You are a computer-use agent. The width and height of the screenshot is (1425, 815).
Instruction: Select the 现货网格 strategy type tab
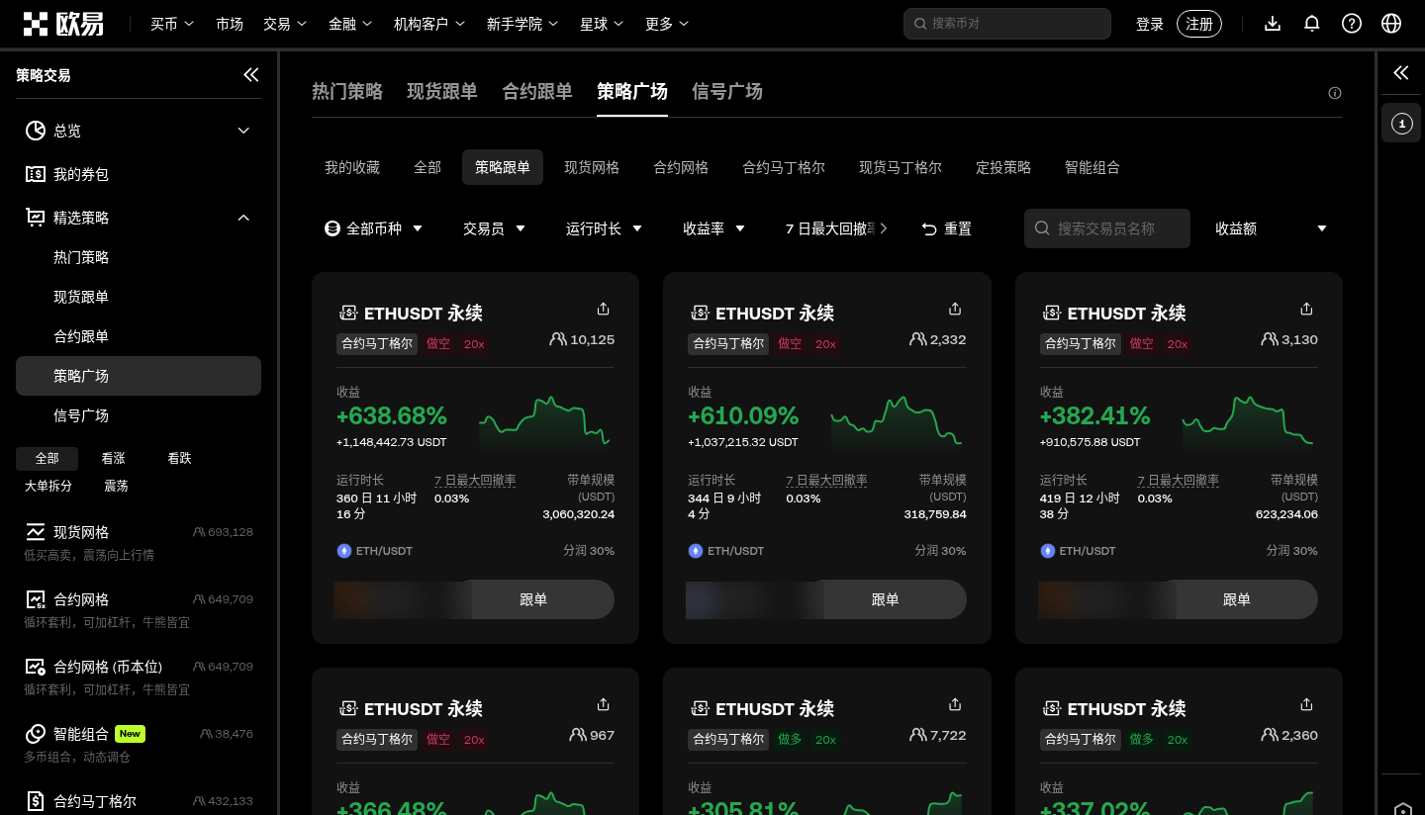pyautogui.click(x=592, y=168)
